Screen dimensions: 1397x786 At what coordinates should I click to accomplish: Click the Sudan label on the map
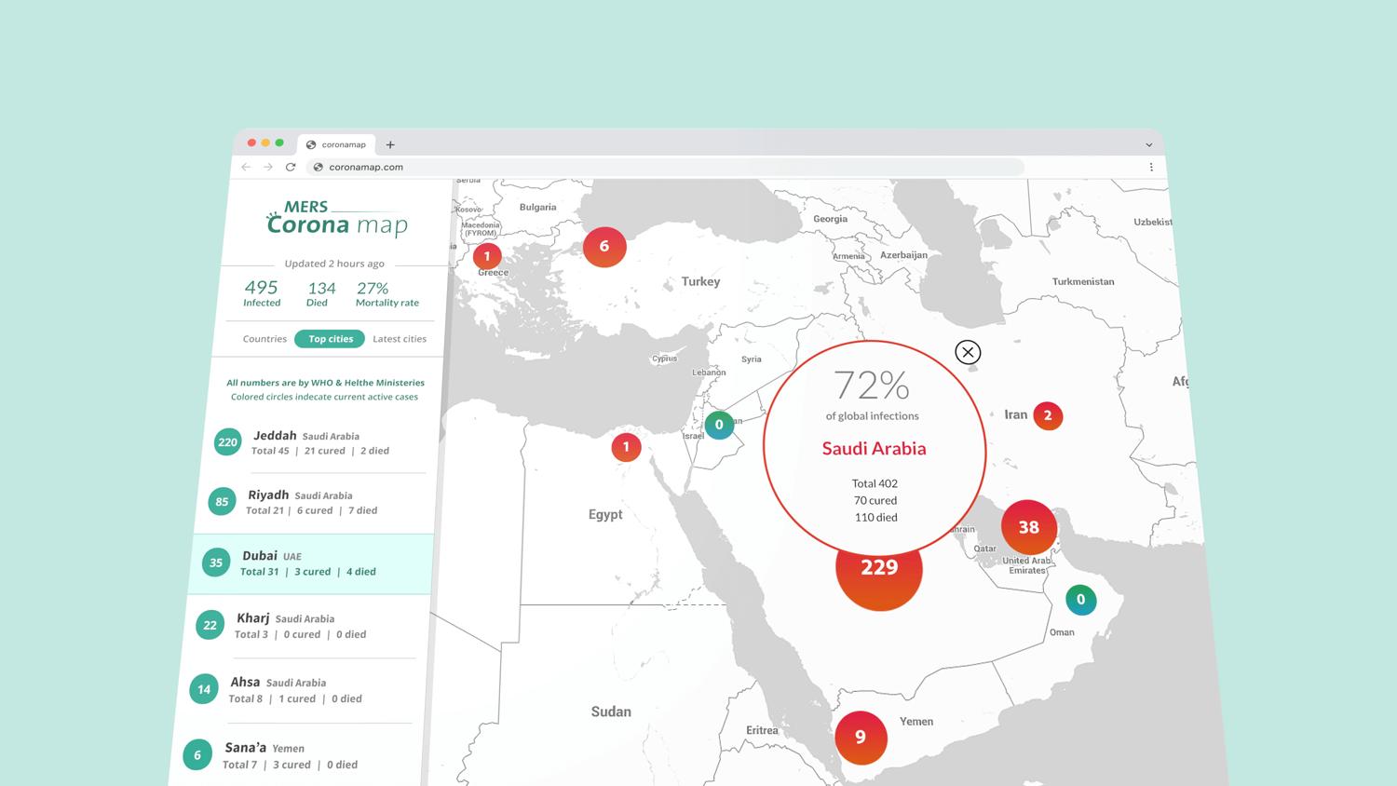point(611,711)
